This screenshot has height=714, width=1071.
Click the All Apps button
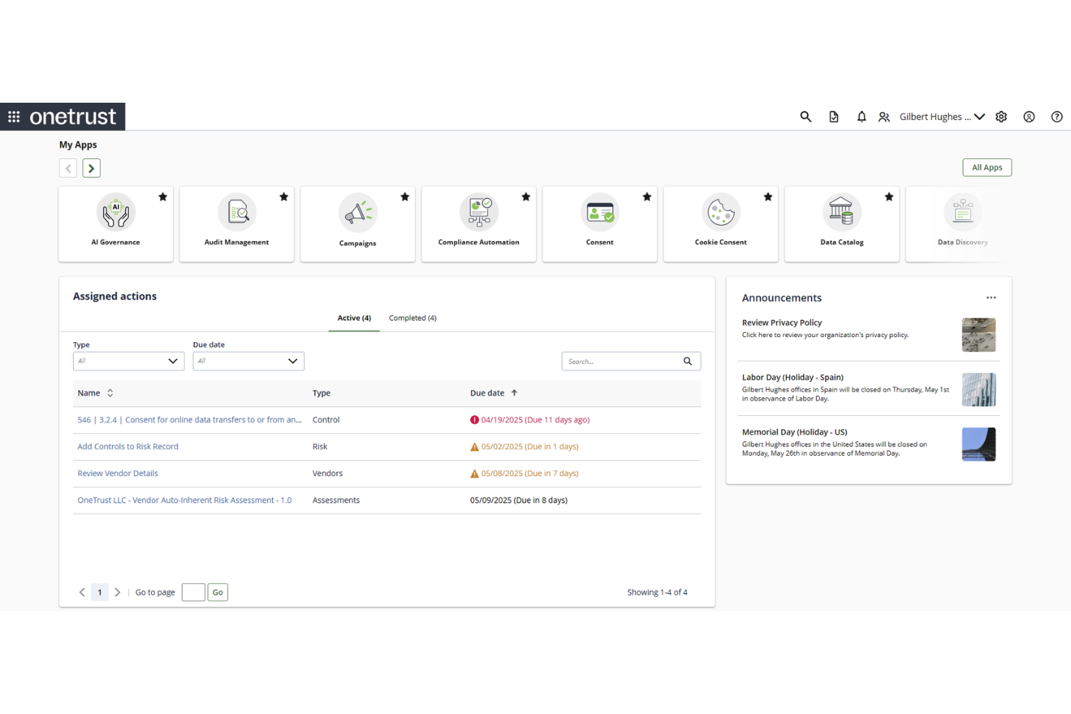986,167
